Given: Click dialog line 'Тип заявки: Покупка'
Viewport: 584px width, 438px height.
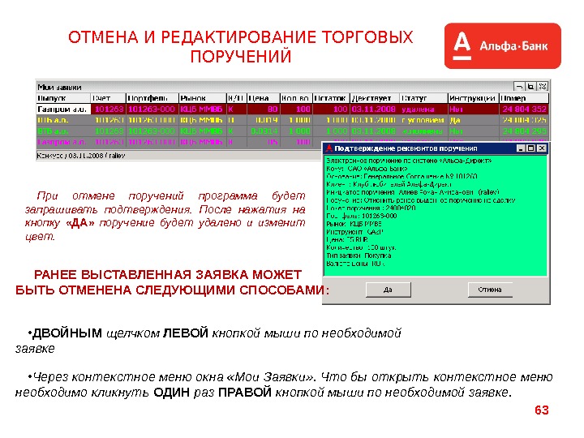Looking at the screenshot, I should point(359,255).
